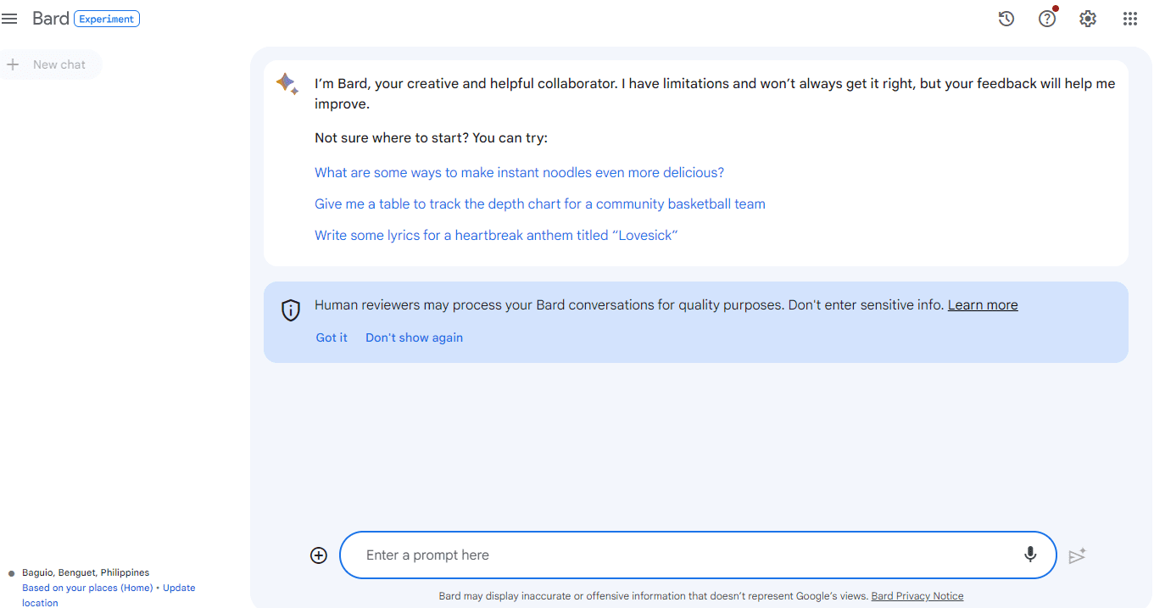Viewport: 1154px width, 608px height.
Task: Open Google apps grid icon
Action: (x=1130, y=19)
